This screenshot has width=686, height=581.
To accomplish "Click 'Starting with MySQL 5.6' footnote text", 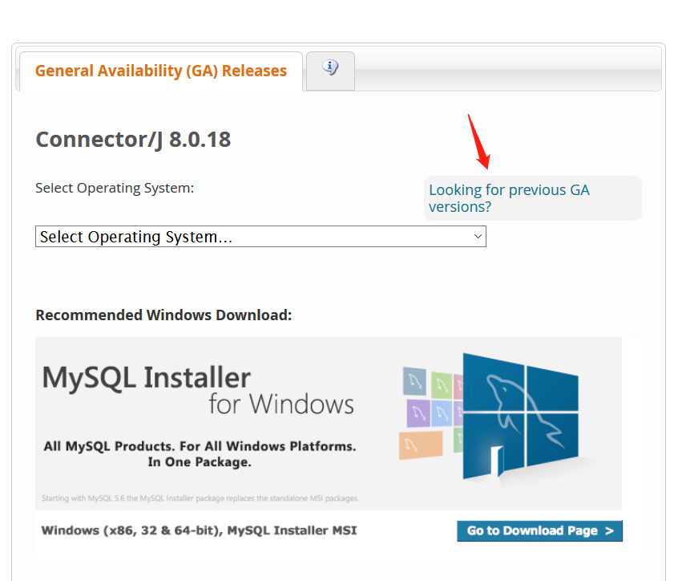I will point(200,498).
